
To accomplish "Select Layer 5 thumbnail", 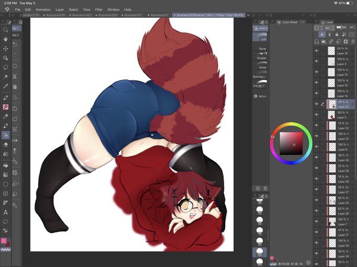I will click(331, 115).
